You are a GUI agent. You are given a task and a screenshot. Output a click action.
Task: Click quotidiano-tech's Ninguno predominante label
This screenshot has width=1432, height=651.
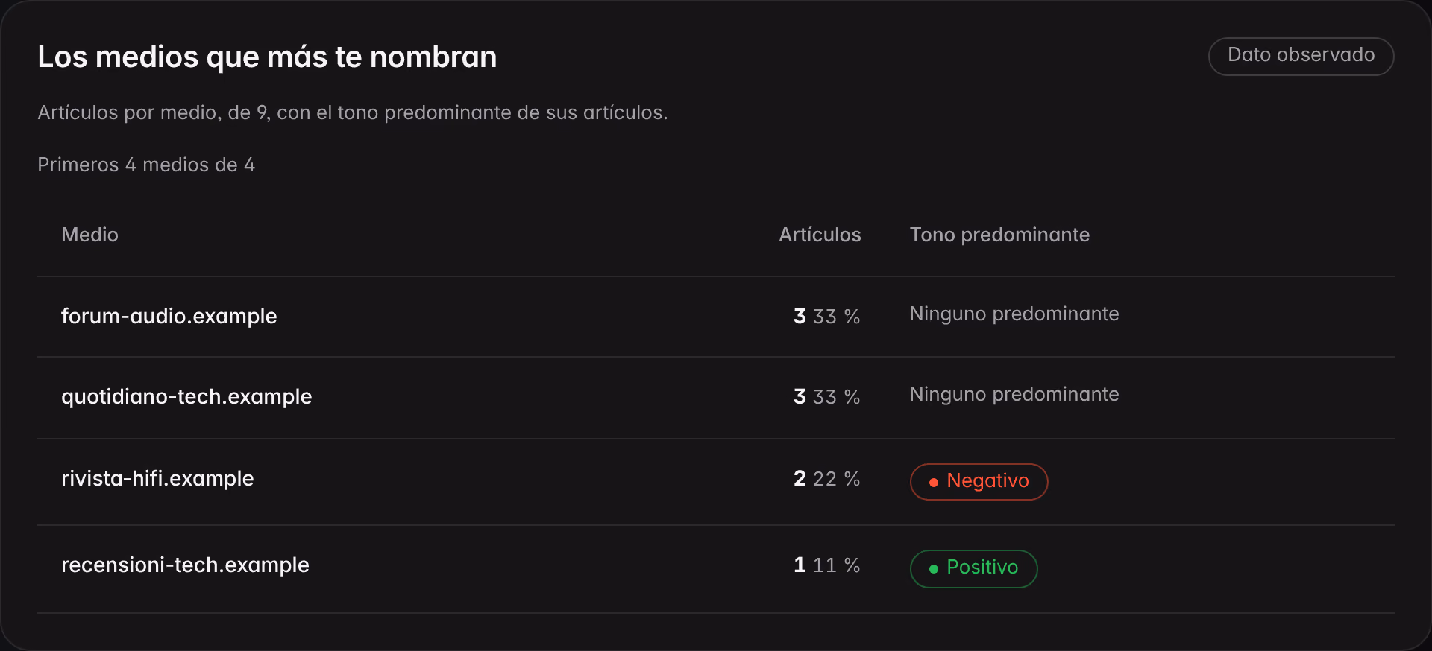click(1014, 394)
